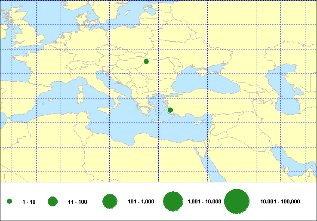The width and height of the screenshot is (317, 221).
Task: Click the largest legend circle for 10,001 - 100,000
Action: pyautogui.click(x=237, y=201)
